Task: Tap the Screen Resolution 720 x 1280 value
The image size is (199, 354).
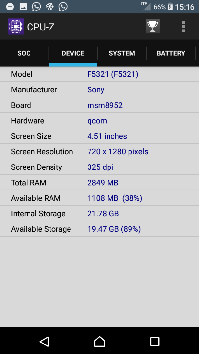Action: coord(118,151)
